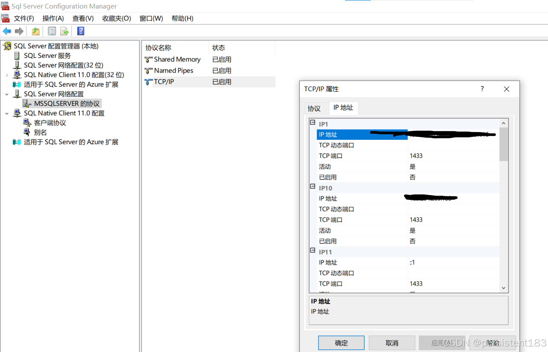Click the Forward arrow toolbar icon
Viewport: 548px width, 352px height.
coord(19,31)
